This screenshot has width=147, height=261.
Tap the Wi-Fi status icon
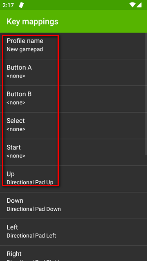pos(132,5)
